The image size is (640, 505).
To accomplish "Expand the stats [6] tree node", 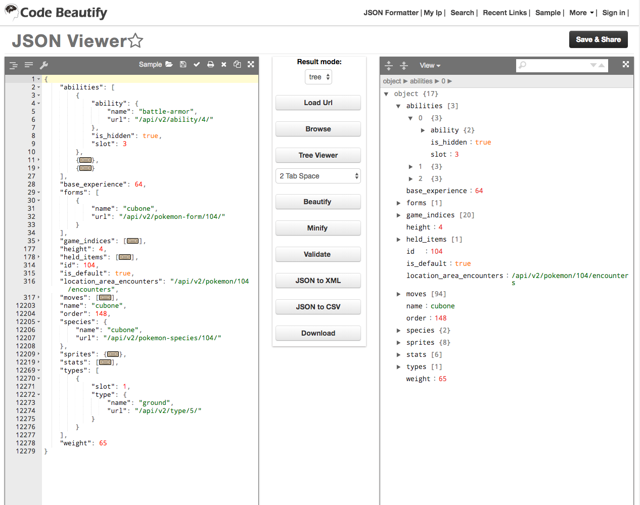I will [398, 355].
